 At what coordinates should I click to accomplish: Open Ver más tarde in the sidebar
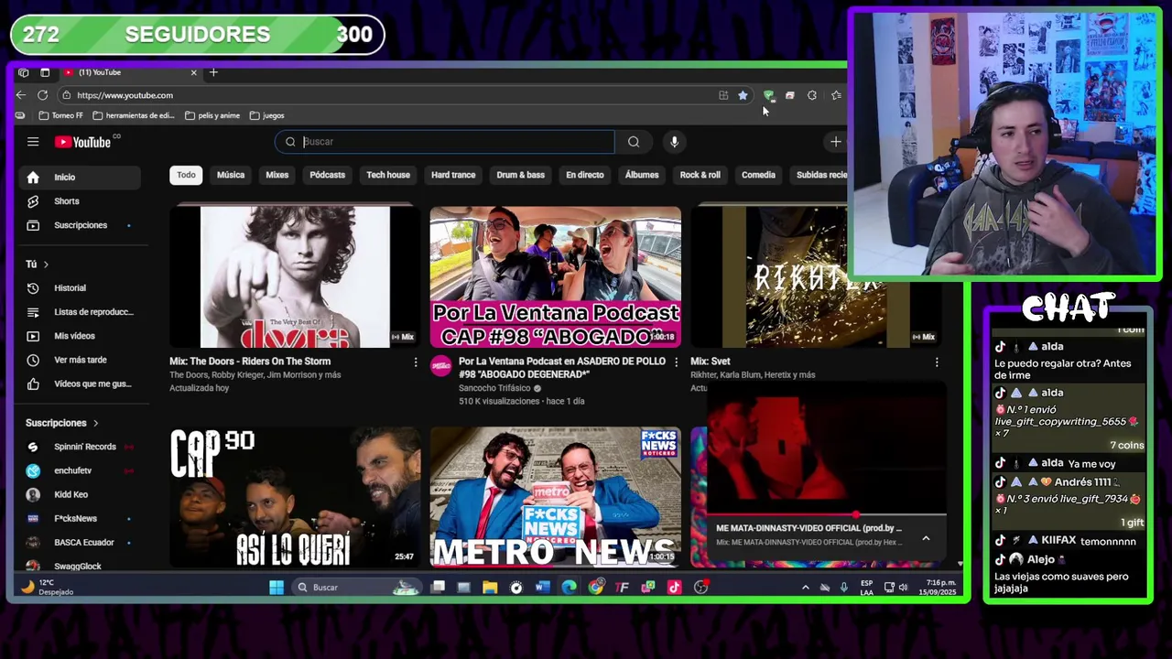81,360
